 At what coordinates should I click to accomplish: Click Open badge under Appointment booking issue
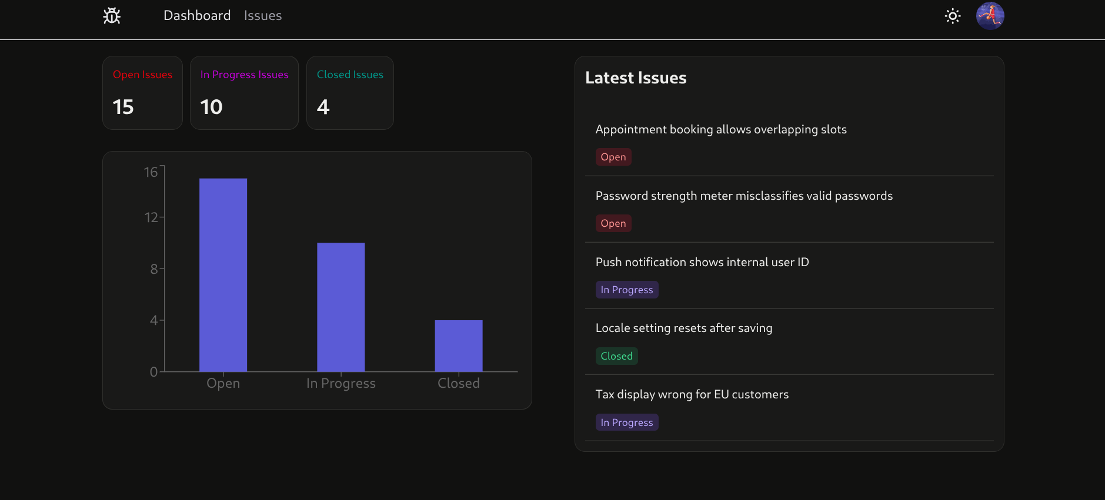[613, 157]
